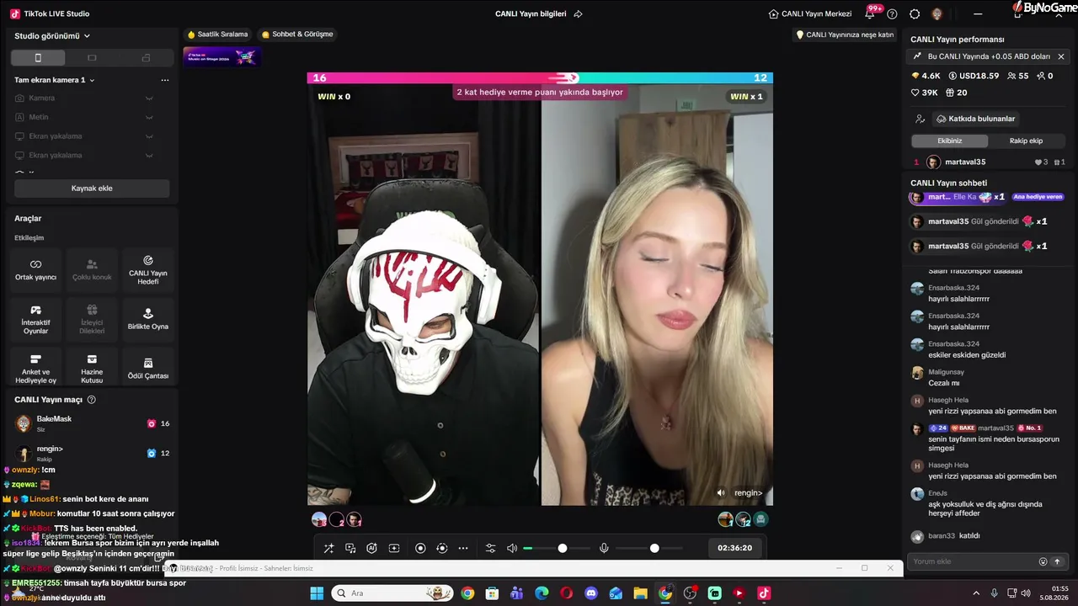Dismiss the +0.05 ABD doları notice

coord(1061,56)
